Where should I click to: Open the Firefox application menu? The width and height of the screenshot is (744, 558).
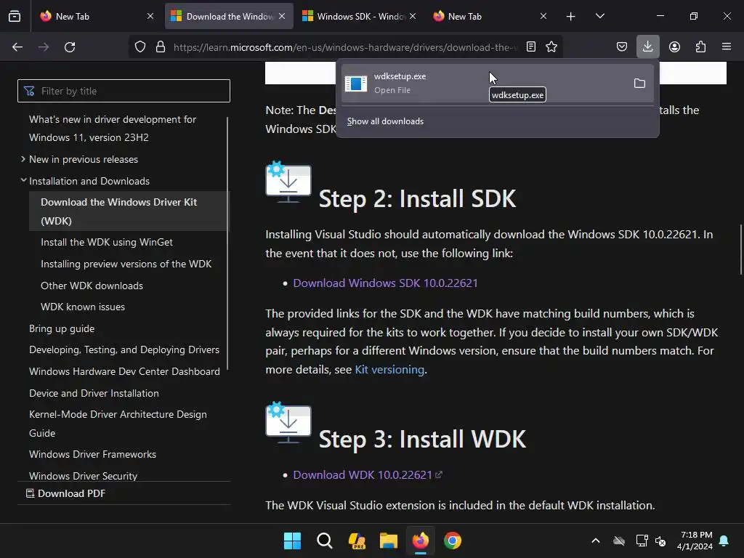[727, 47]
